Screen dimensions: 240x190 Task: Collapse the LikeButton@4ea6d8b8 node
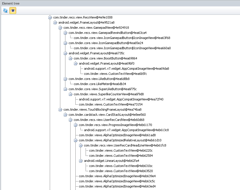[65, 79]
